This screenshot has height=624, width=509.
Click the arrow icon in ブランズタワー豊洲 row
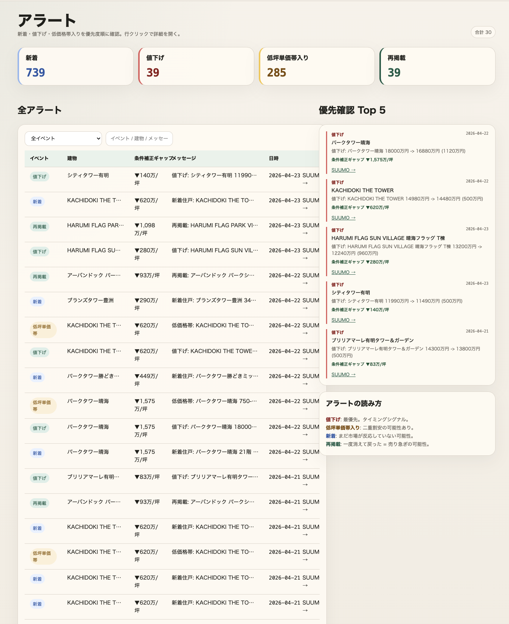coord(305,308)
